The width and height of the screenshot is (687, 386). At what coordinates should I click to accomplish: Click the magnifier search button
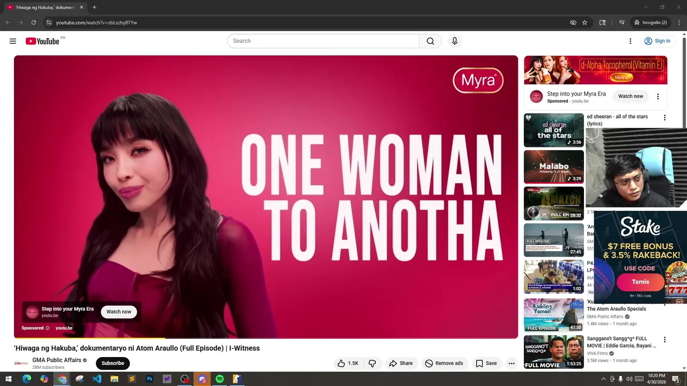click(x=430, y=41)
